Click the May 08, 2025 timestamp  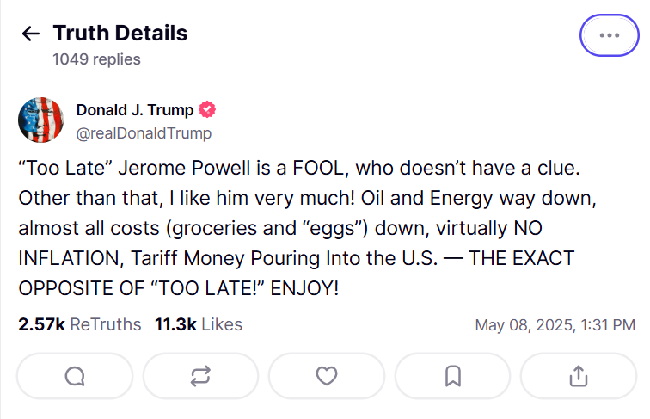555,325
